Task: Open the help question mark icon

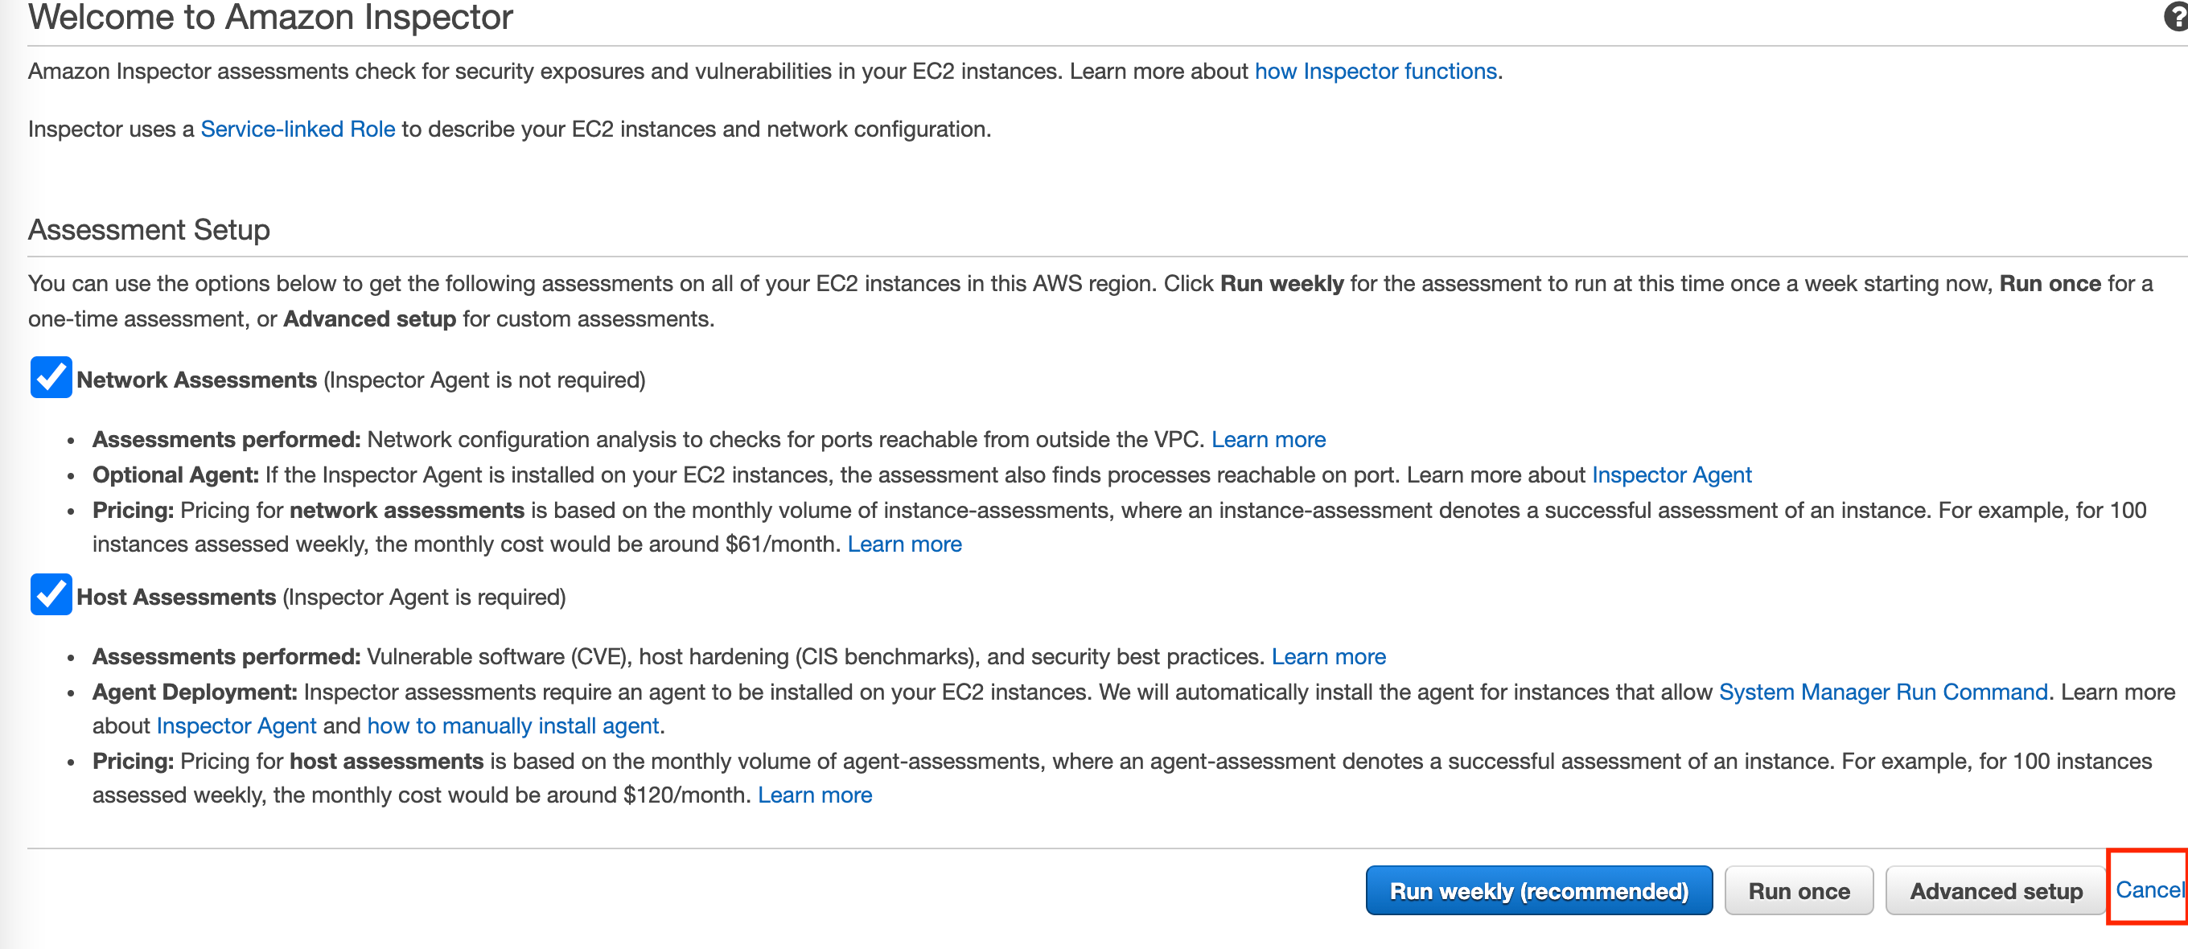Action: coord(2176,16)
